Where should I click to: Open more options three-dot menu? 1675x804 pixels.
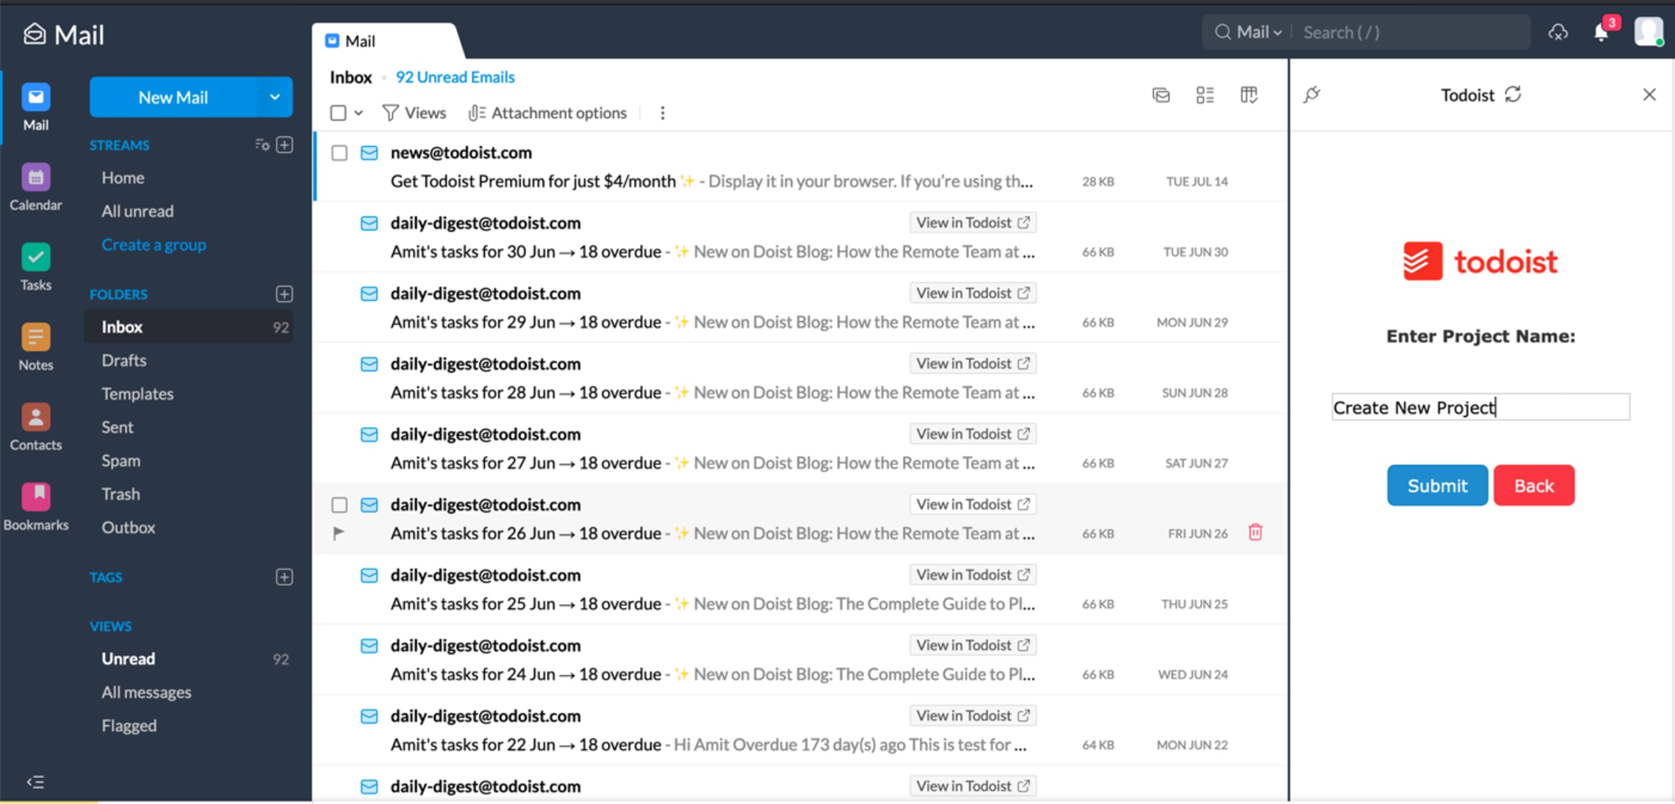[x=662, y=113]
